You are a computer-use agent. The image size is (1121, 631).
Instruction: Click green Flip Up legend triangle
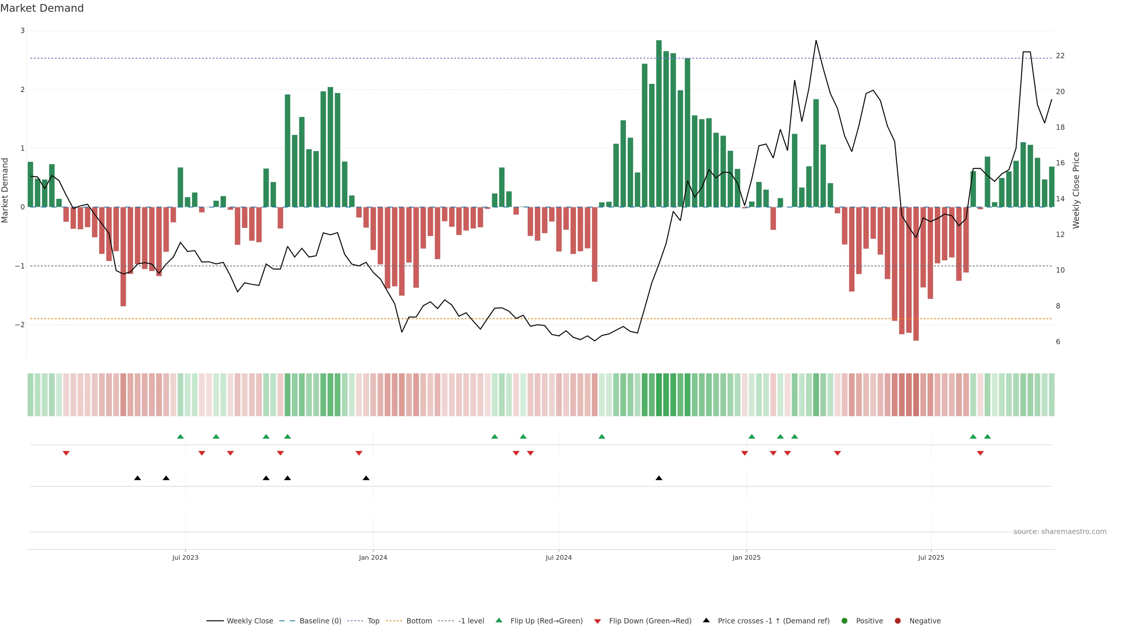[499, 620]
